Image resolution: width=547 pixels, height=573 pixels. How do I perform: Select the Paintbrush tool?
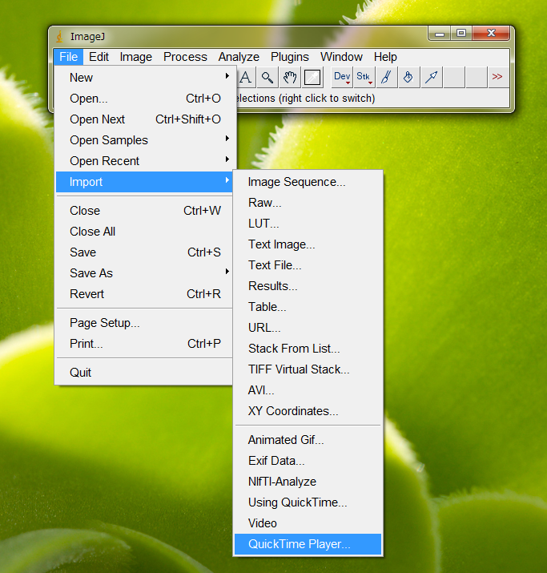click(x=386, y=77)
